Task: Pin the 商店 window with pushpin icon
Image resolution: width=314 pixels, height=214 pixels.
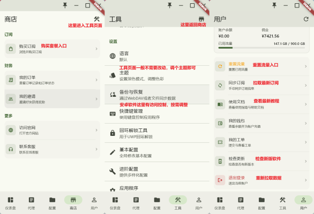Action: pos(65,5)
